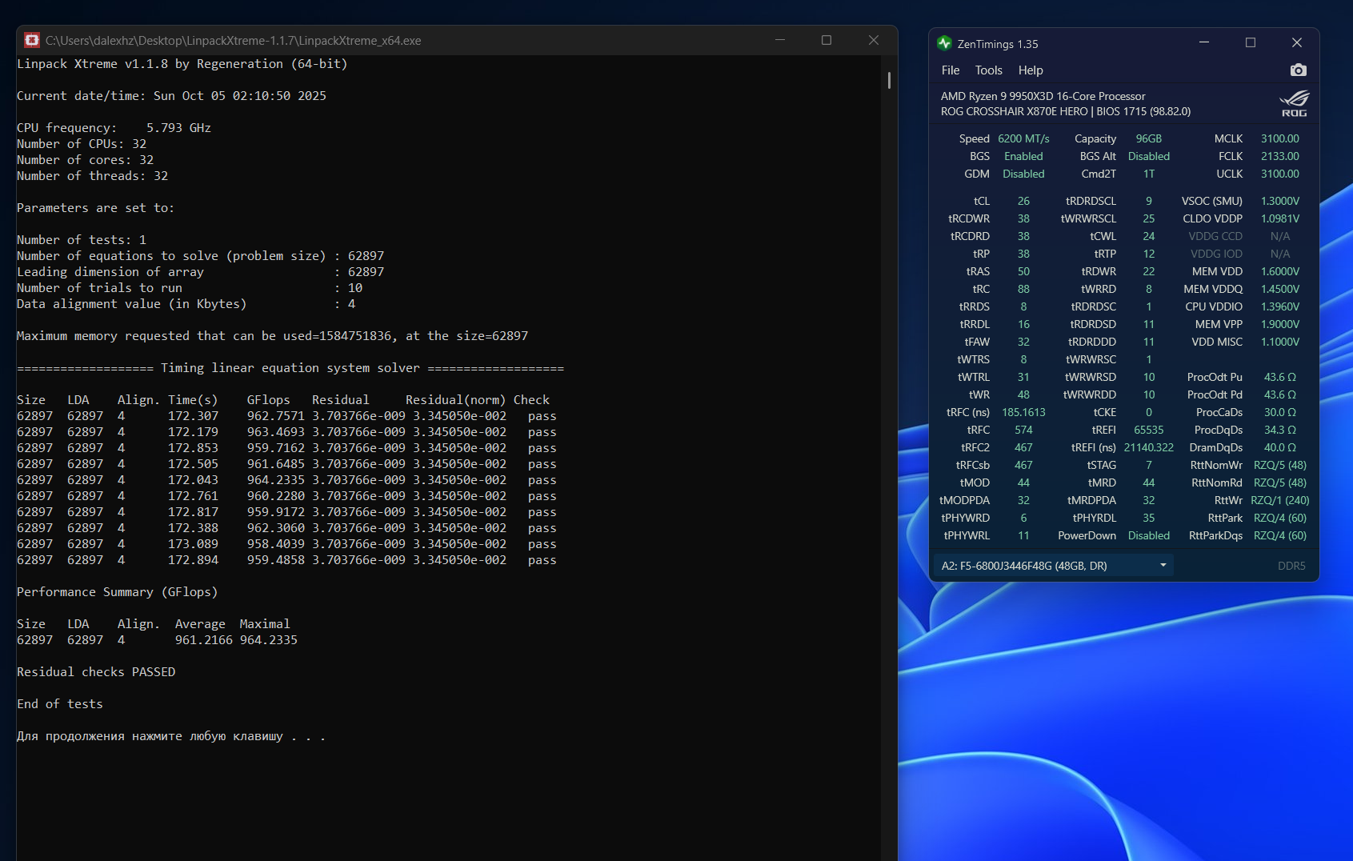Click the DramDqDs value 40.0 Ω

[1280, 447]
